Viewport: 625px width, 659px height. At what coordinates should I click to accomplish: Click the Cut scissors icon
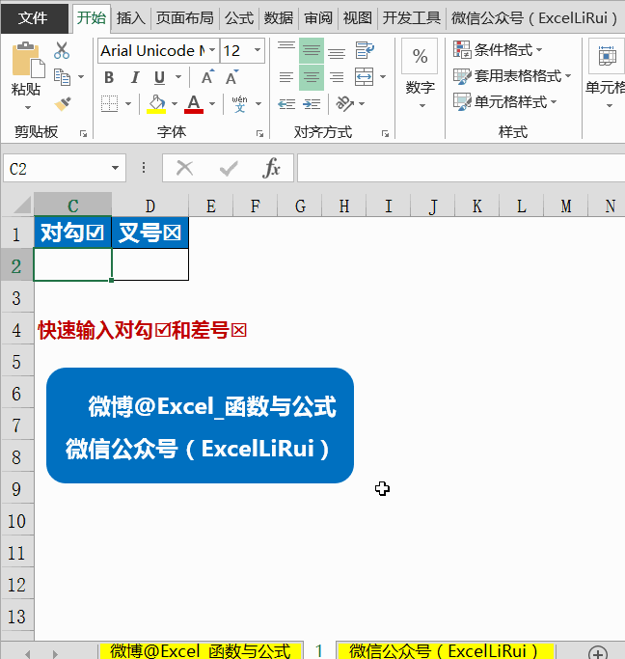62,50
